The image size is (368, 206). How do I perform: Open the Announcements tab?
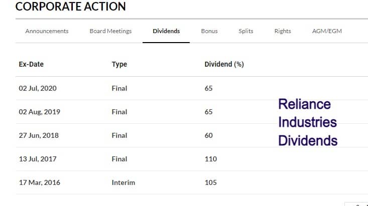(47, 31)
